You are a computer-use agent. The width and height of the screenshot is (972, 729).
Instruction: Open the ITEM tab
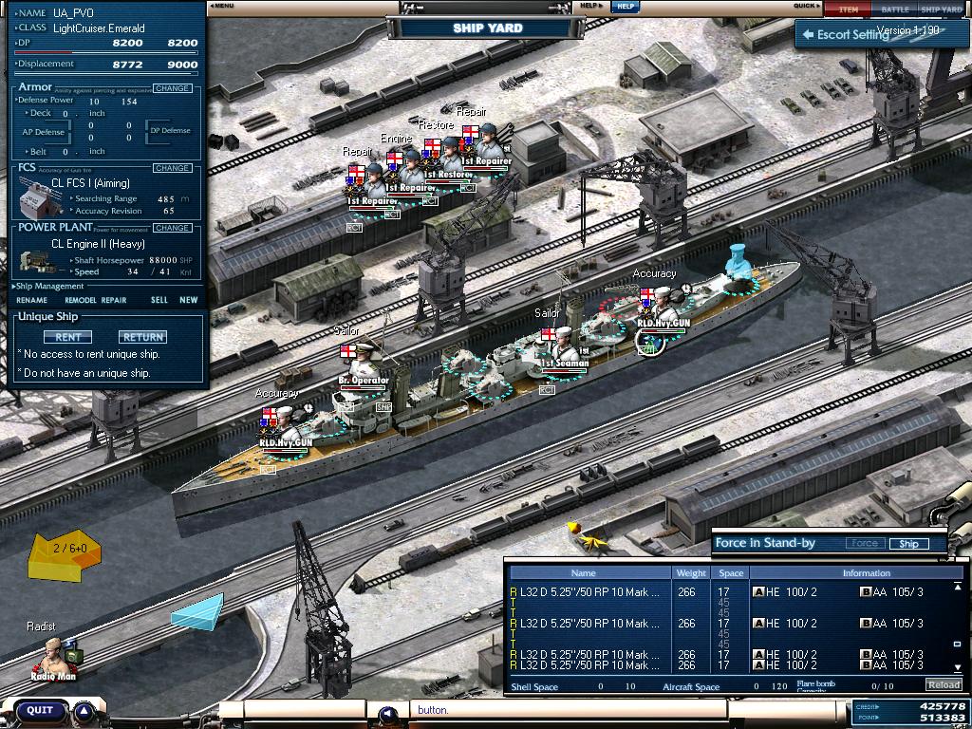pos(848,9)
